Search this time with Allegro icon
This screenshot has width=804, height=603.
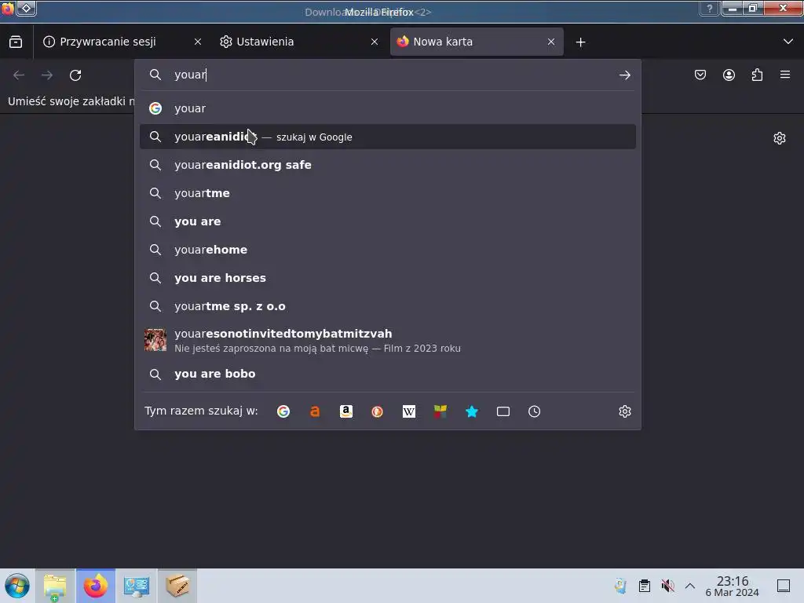[315, 411]
